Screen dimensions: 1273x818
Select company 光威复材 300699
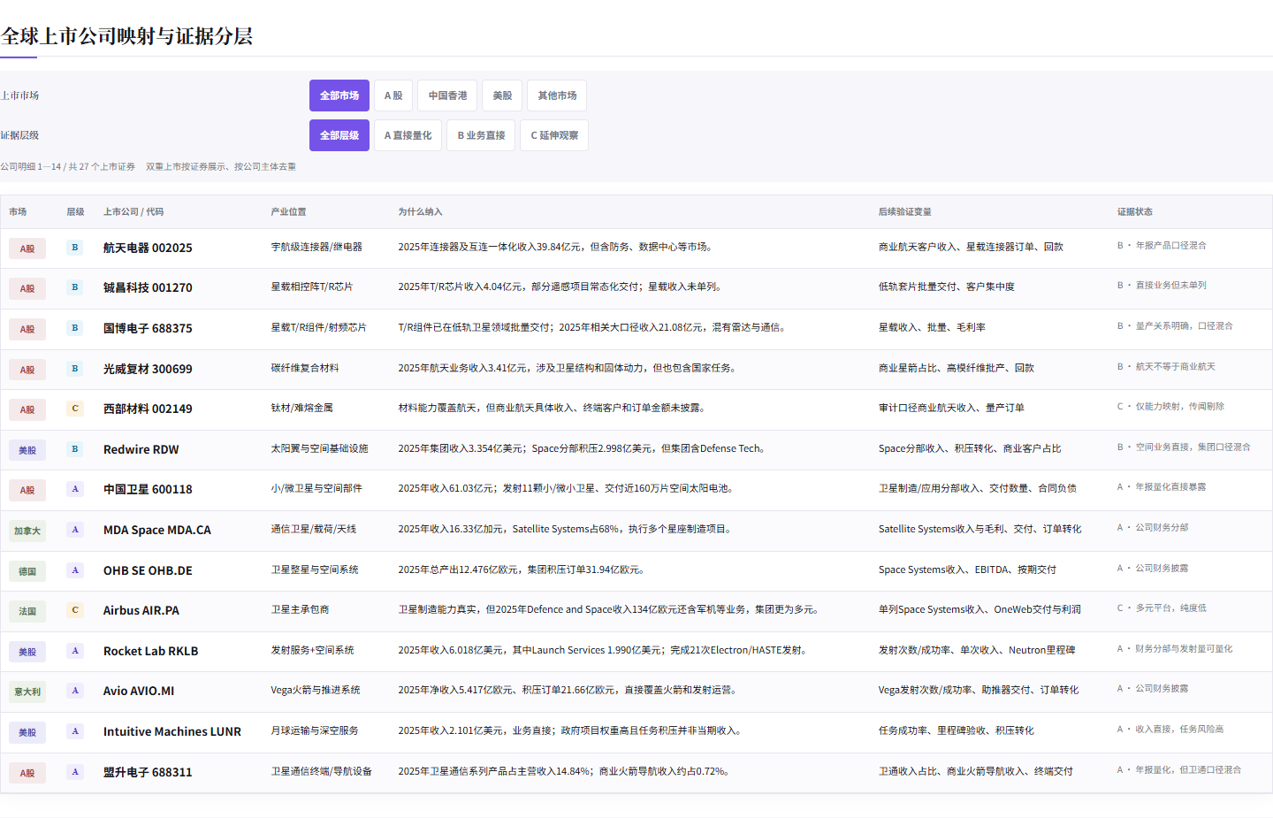pyautogui.click(x=148, y=369)
